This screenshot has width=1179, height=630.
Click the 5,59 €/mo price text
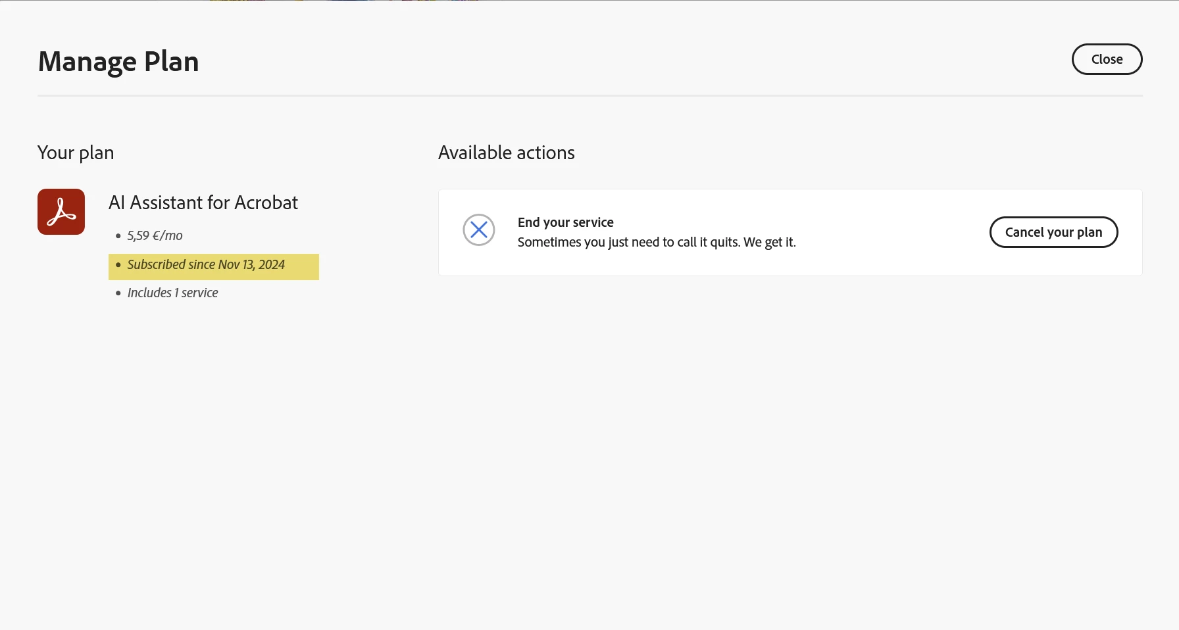point(155,235)
